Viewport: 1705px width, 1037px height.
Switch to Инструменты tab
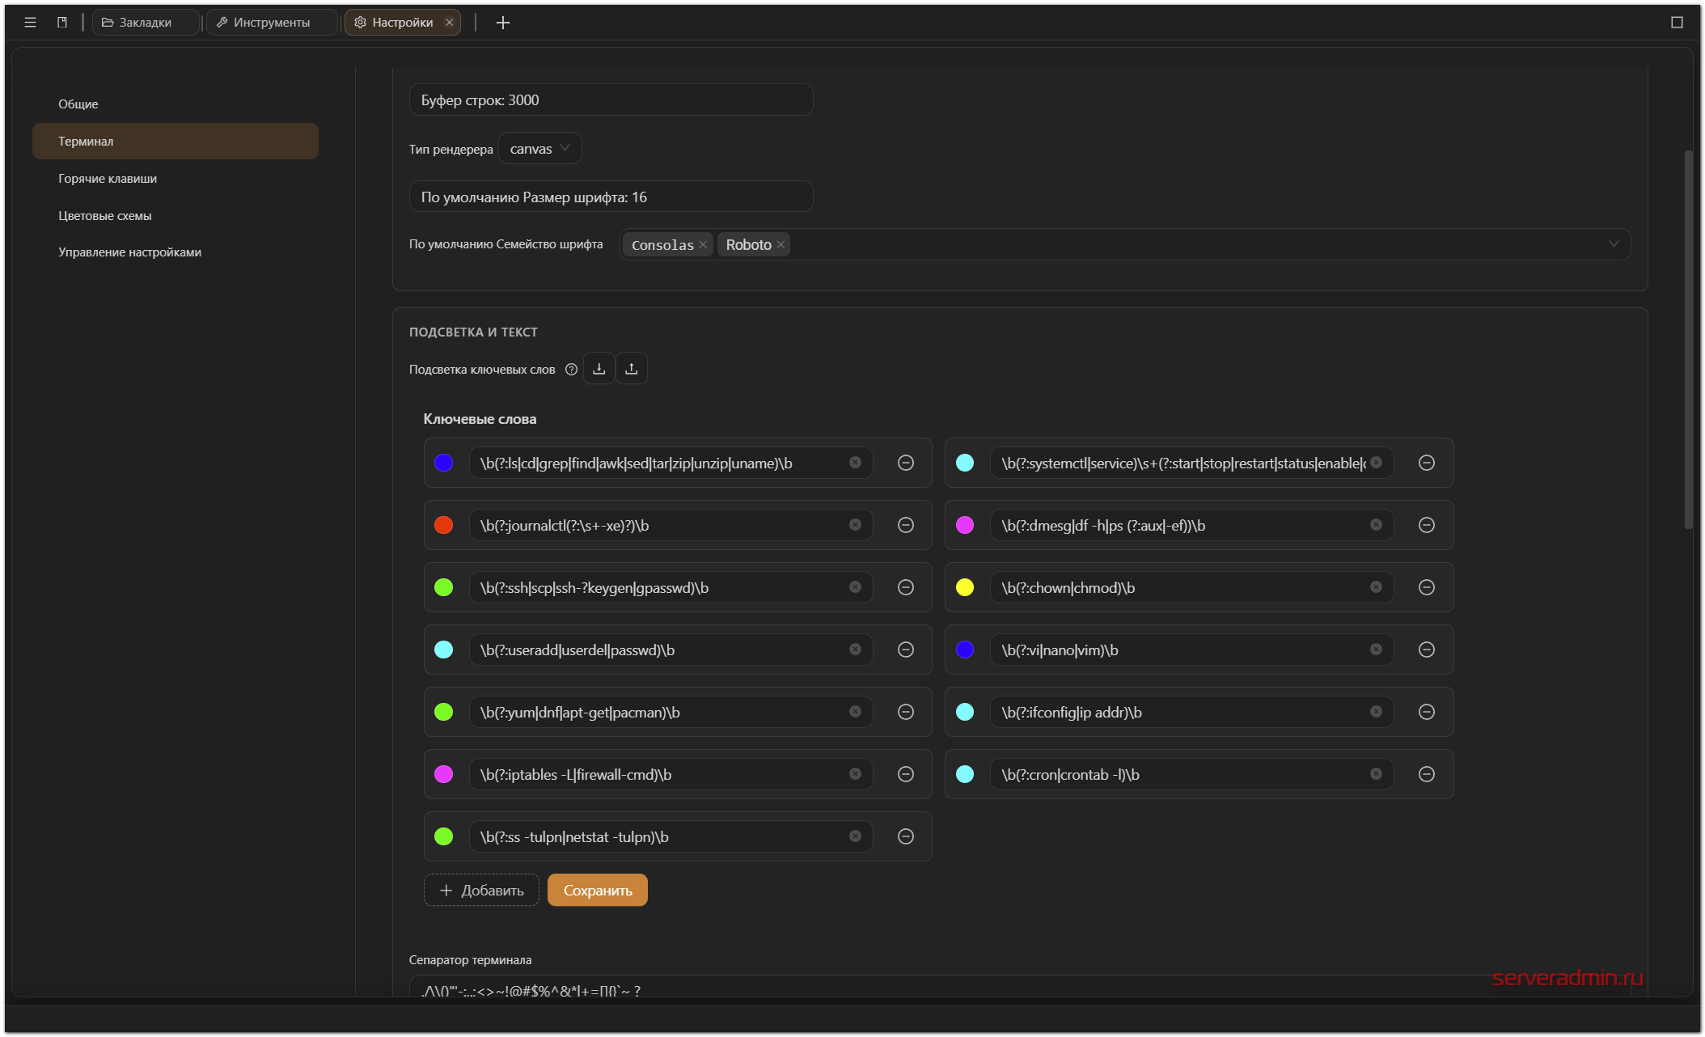272,23
